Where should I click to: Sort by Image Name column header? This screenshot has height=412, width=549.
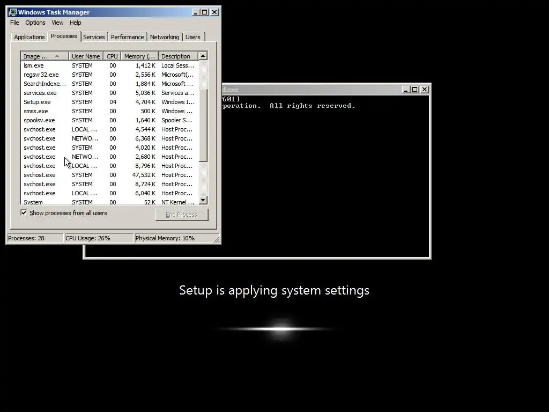44,56
